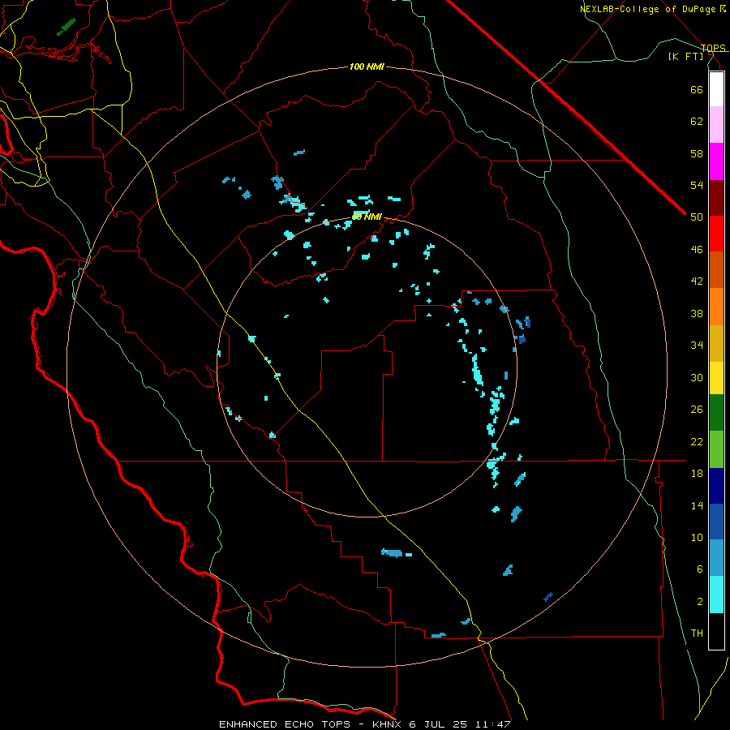Click the legend value 30
Viewport: 730px width, 730px height.
tap(697, 377)
